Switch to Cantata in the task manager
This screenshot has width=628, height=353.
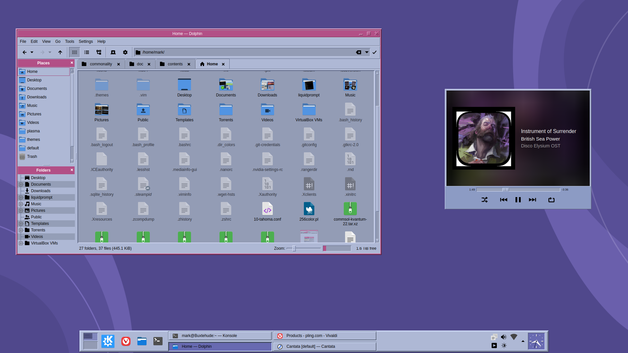click(x=325, y=346)
